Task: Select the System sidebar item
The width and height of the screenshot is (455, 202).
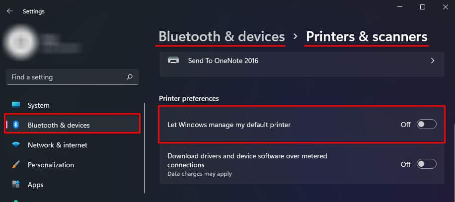Action: tap(72, 105)
